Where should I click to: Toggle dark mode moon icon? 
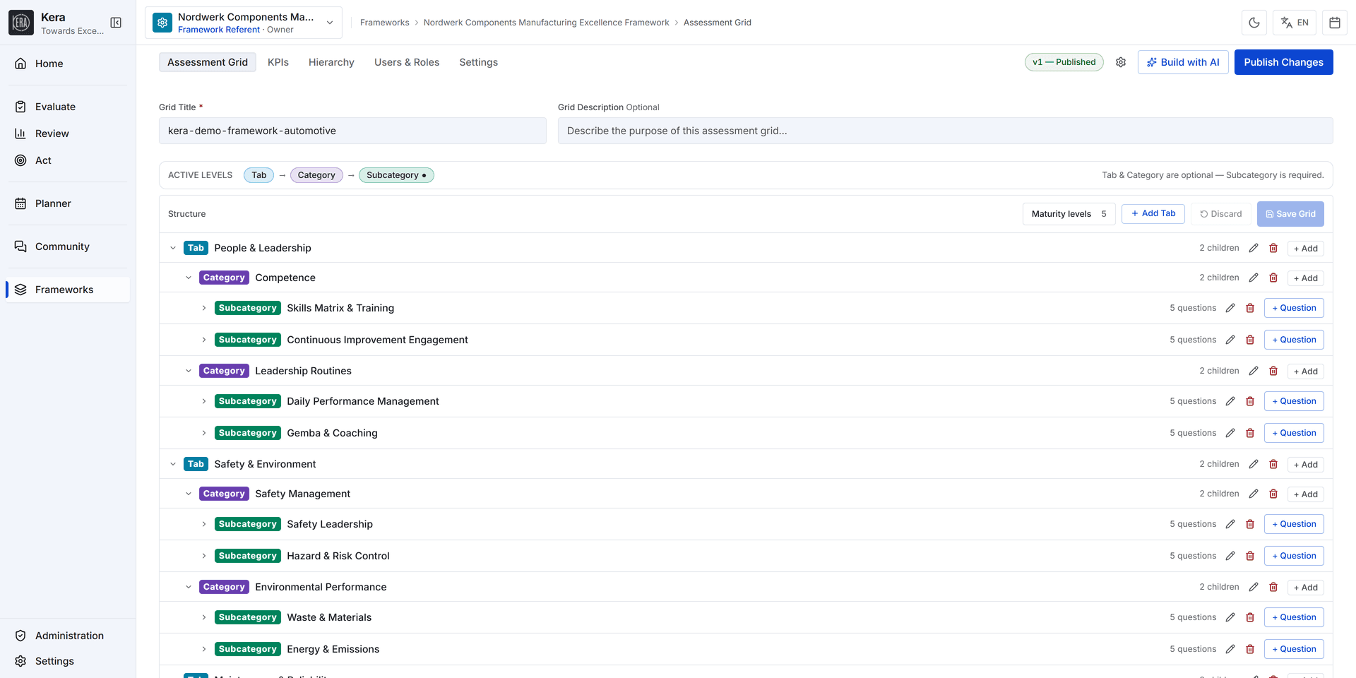coord(1254,23)
